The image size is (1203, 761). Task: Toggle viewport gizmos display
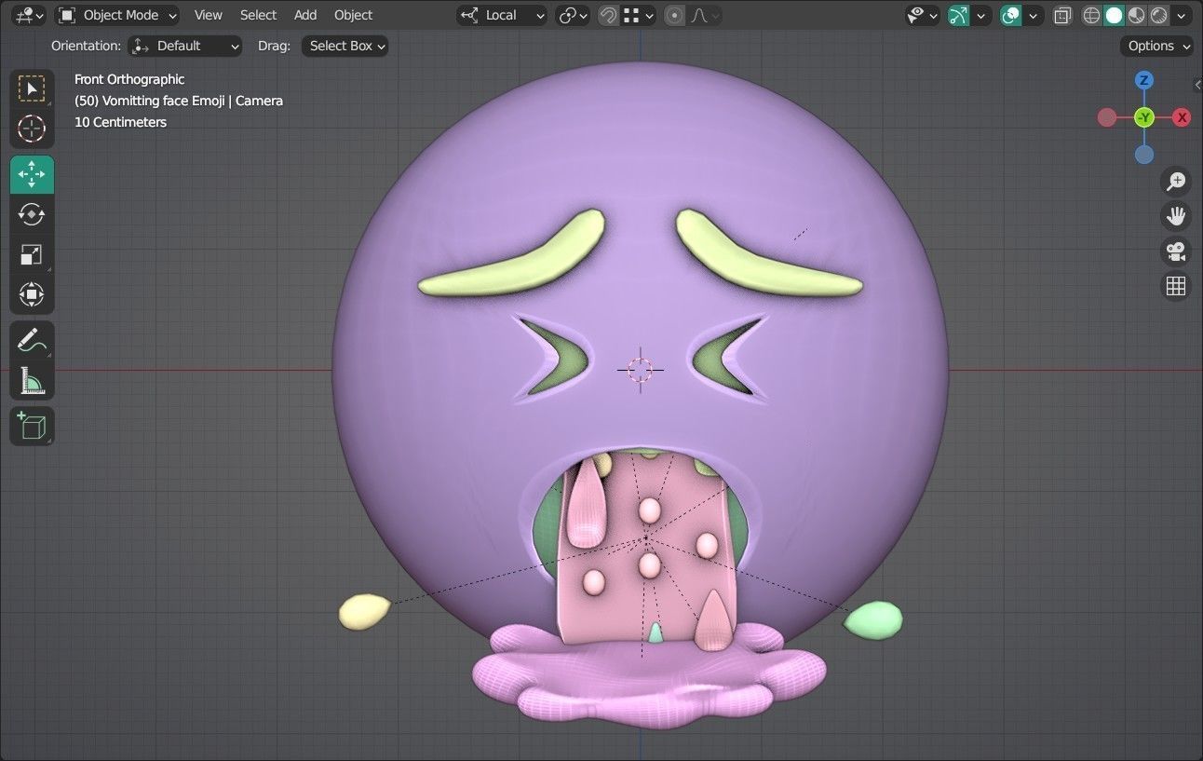958,15
